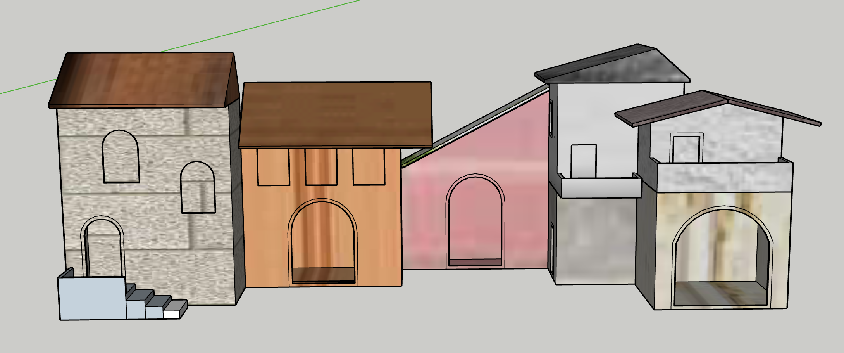The image size is (844, 353).
Task: Click the upper-left arched window on stone building
Action: pos(121,156)
